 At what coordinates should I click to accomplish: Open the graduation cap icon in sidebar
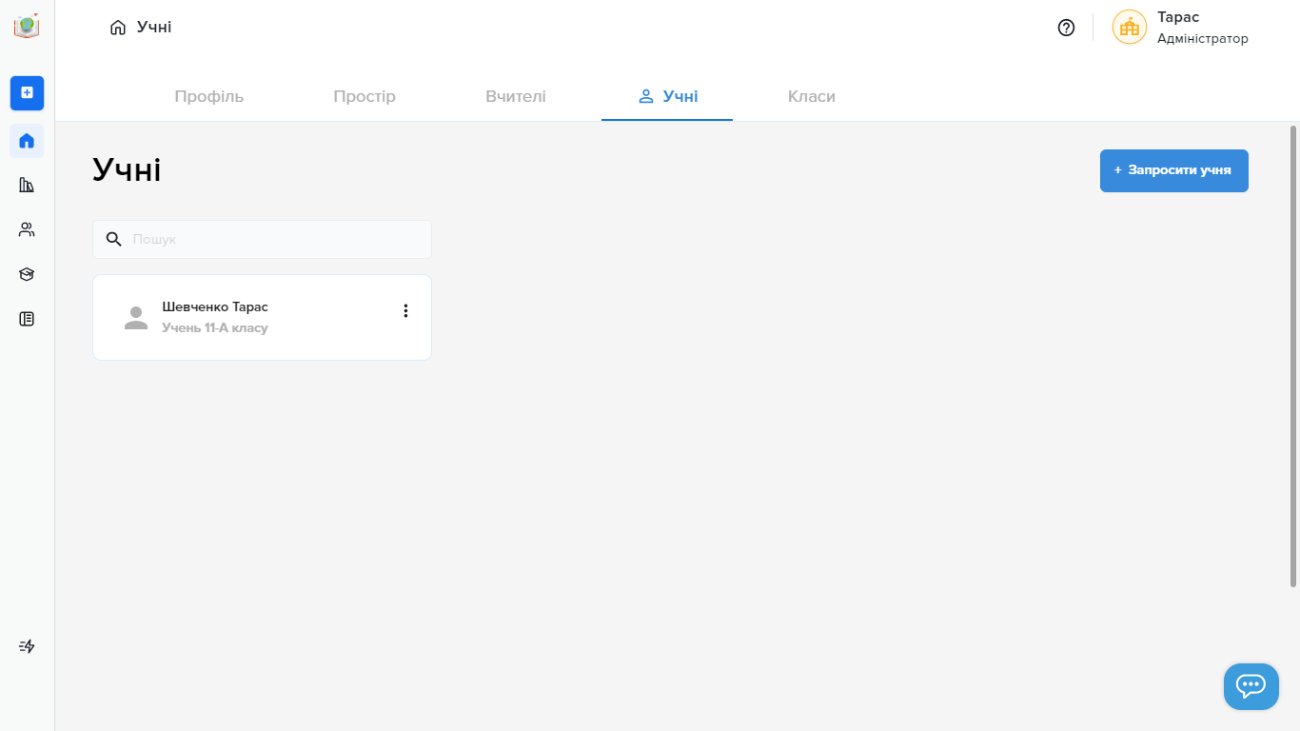click(27, 274)
